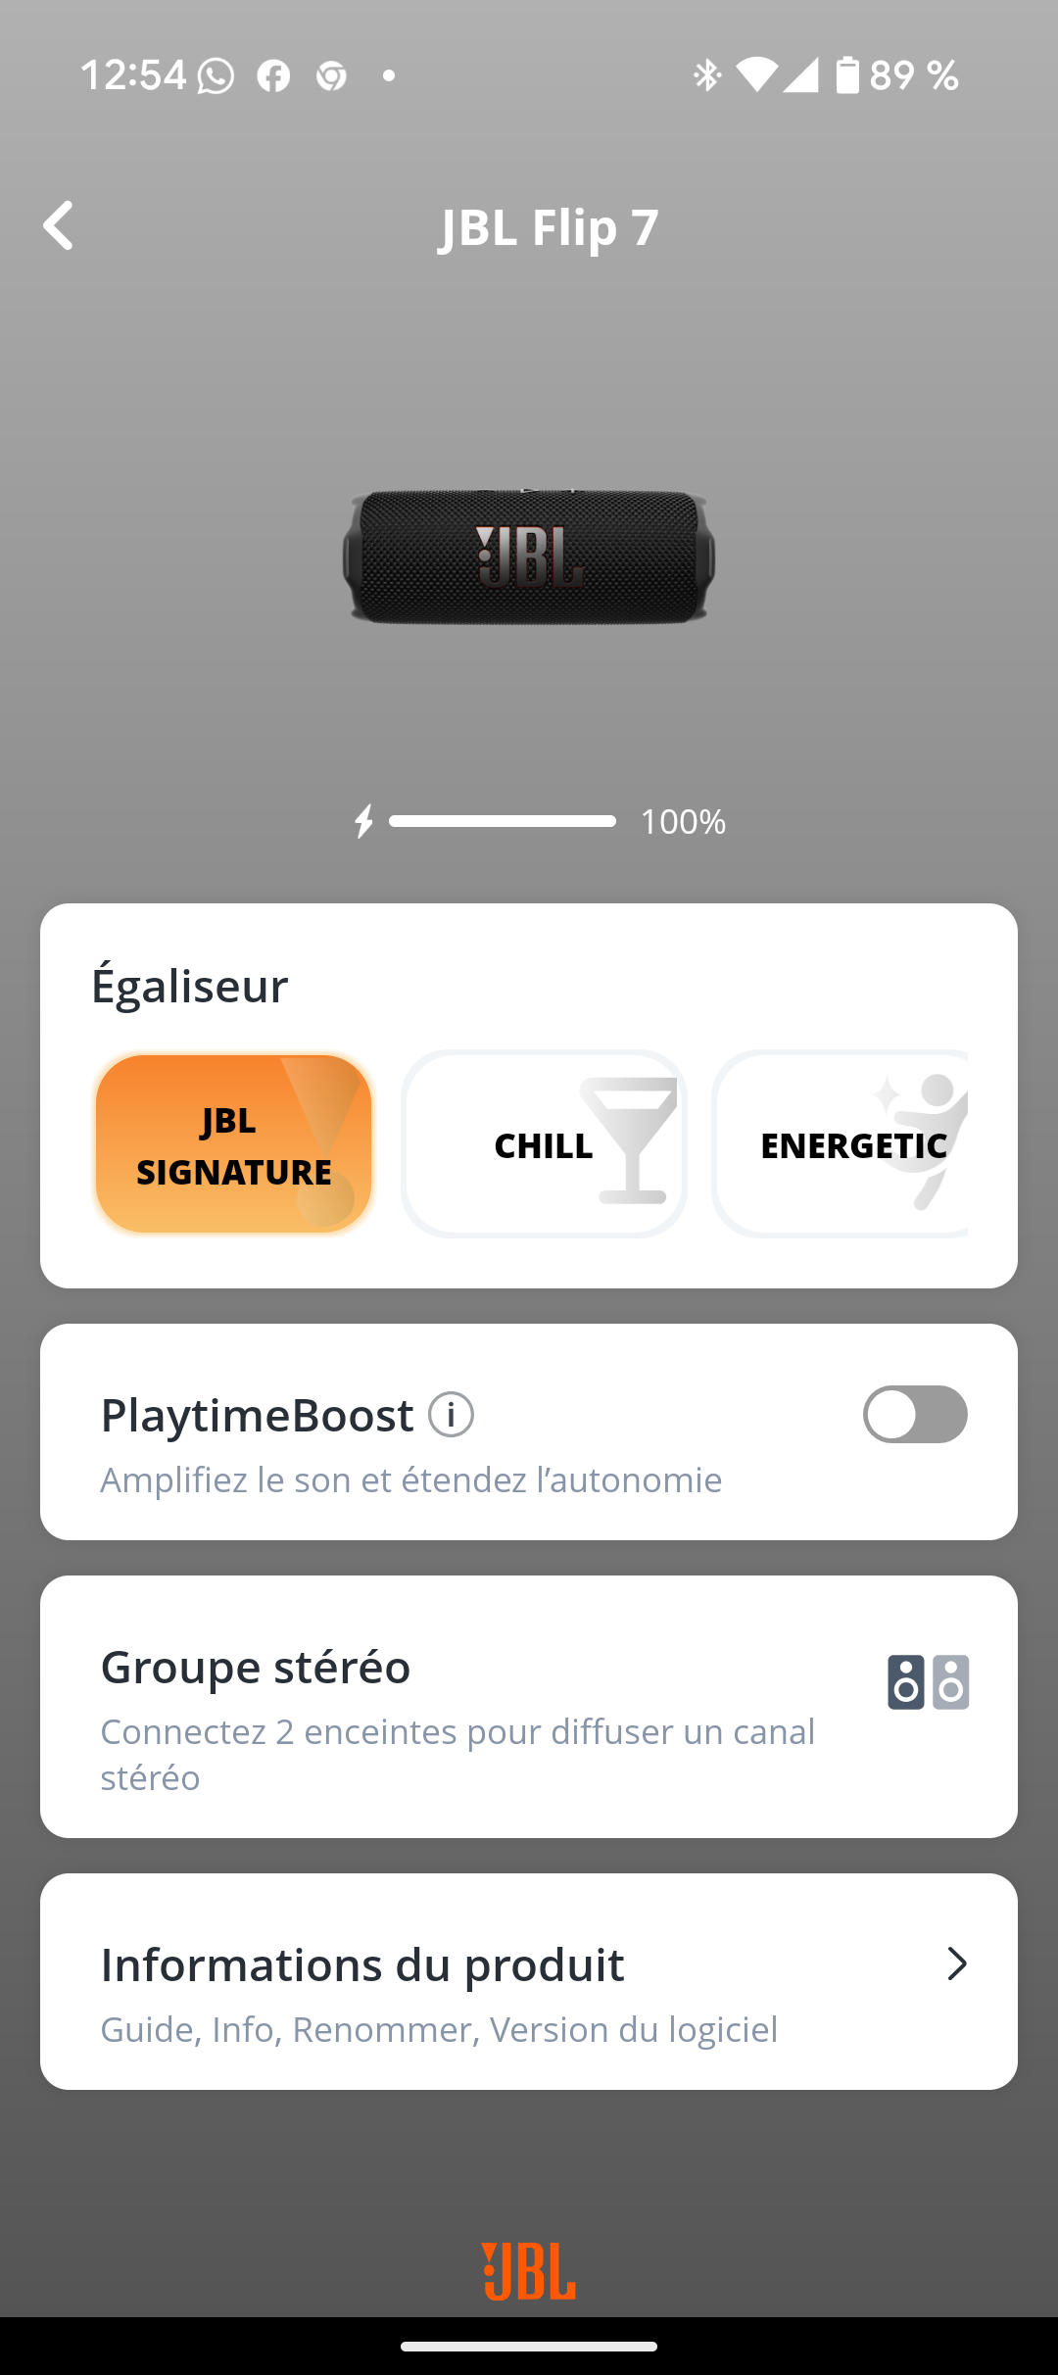The height and width of the screenshot is (2375, 1058).
Task: Select the Energetic equalizer preset
Action: (x=841, y=1143)
